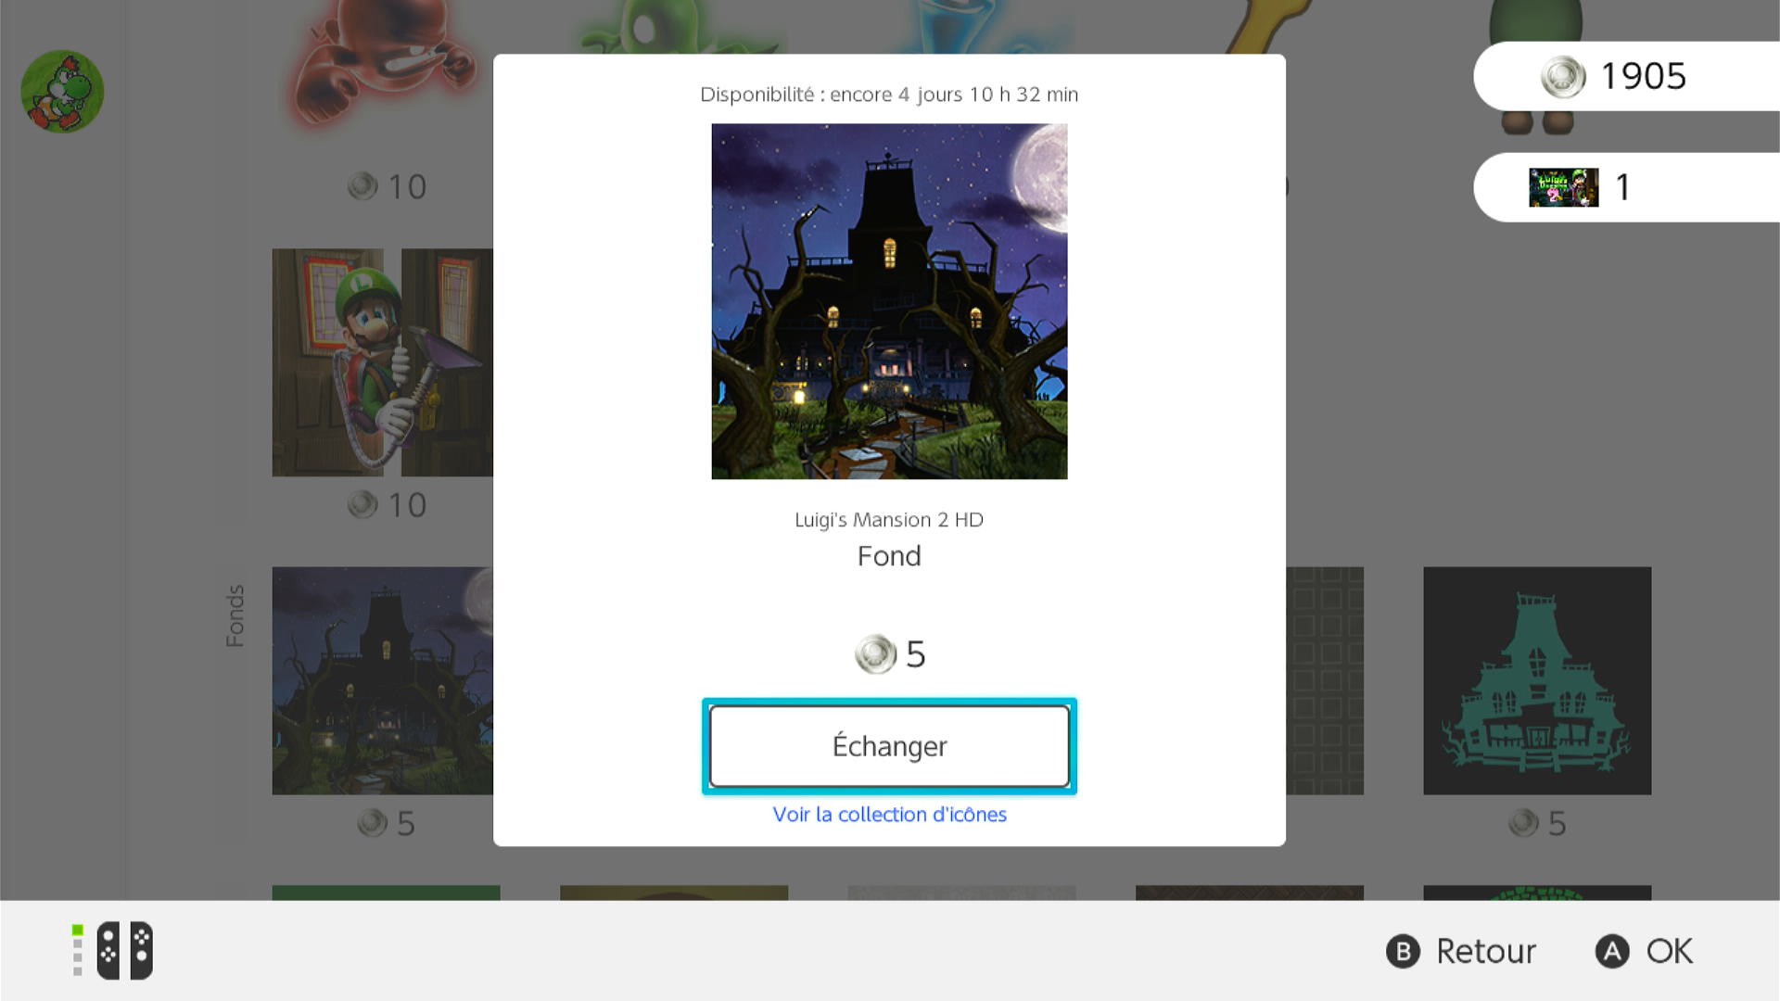The width and height of the screenshot is (1780, 1001).
Task: Click the Retour label in the footer
Action: (x=1486, y=951)
